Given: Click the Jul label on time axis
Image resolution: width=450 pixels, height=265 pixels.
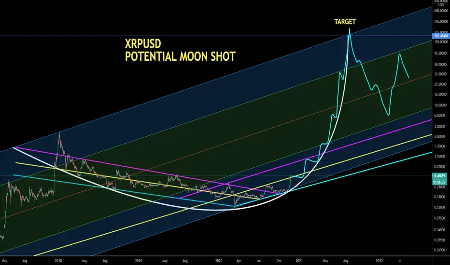Looking at the screenshot, I should (x=259, y=261).
